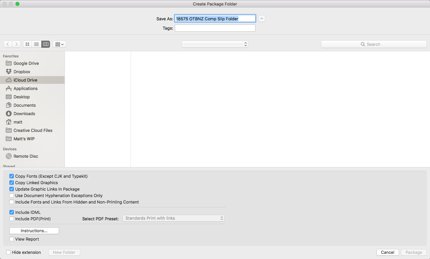Switch to list view

pos(36,44)
